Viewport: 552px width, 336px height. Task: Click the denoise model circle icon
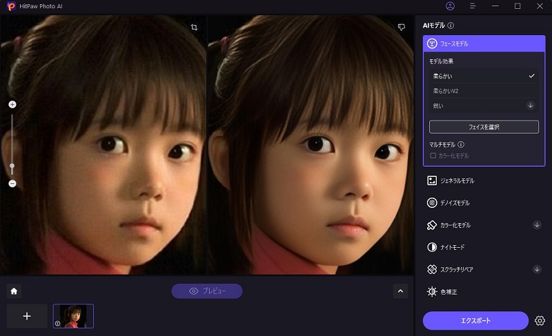(x=432, y=203)
